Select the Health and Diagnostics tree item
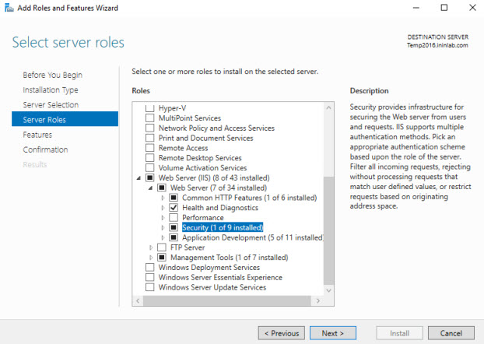Screen dimensions: 484x344 (219, 208)
